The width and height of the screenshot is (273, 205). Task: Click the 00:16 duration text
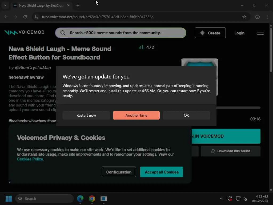pyautogui.click(x=255, y=119)
